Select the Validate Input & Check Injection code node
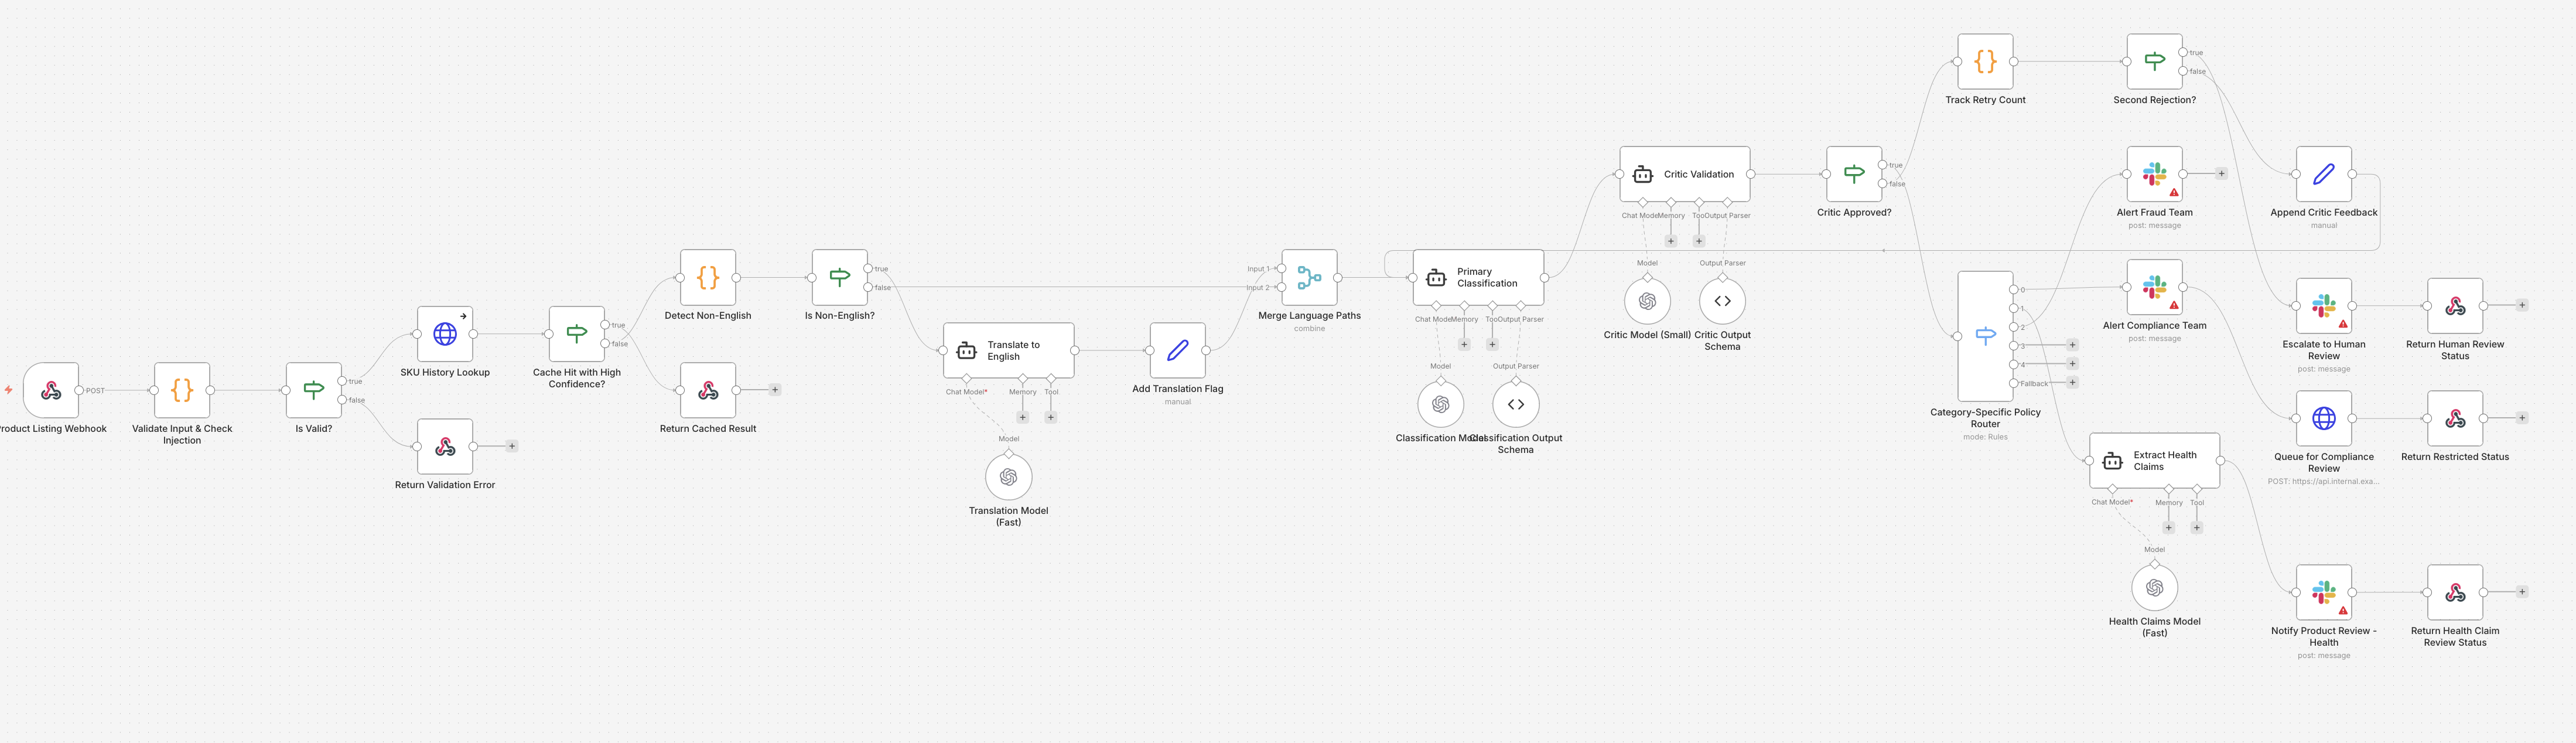 181,391
